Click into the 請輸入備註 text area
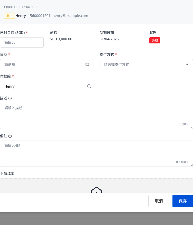This screenshot has width=193, height=239. (x=96, y=154)
